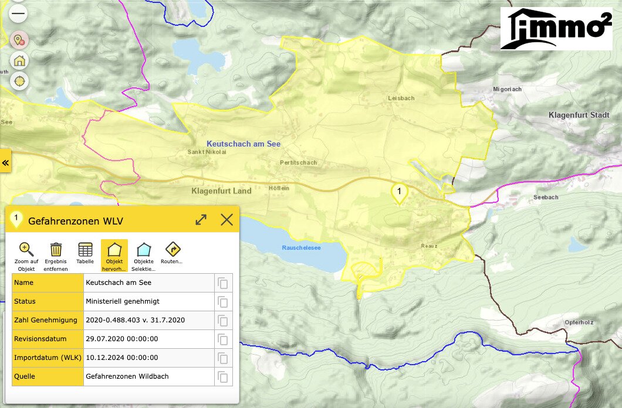Activate the locate my position button
This screenshot has height=408, width=622.
(19, 81)
